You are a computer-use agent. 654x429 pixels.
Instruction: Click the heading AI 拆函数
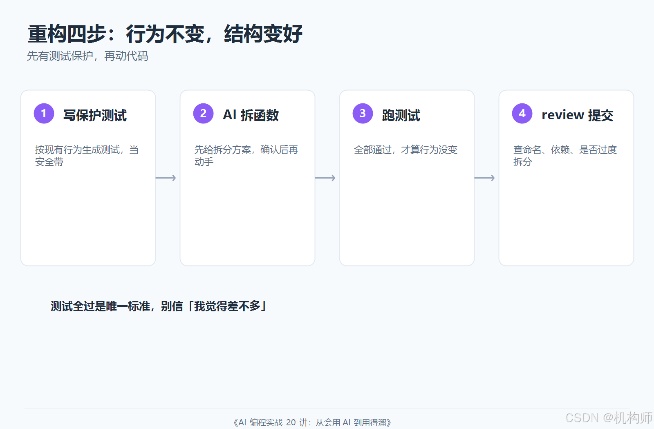(x=251, y=115)
